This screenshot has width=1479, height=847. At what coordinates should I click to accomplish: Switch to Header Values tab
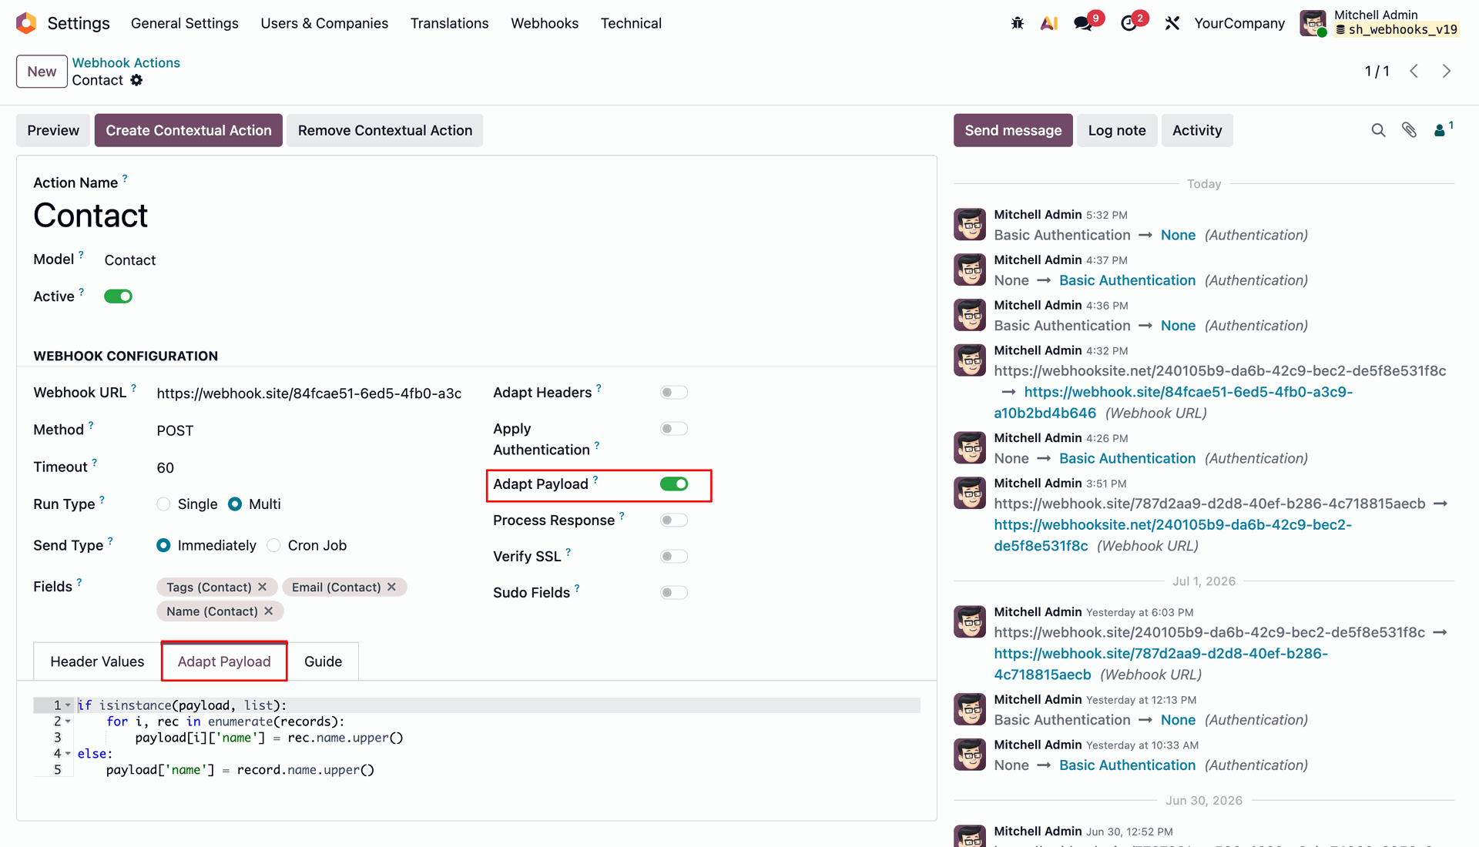tap(97, 661)
